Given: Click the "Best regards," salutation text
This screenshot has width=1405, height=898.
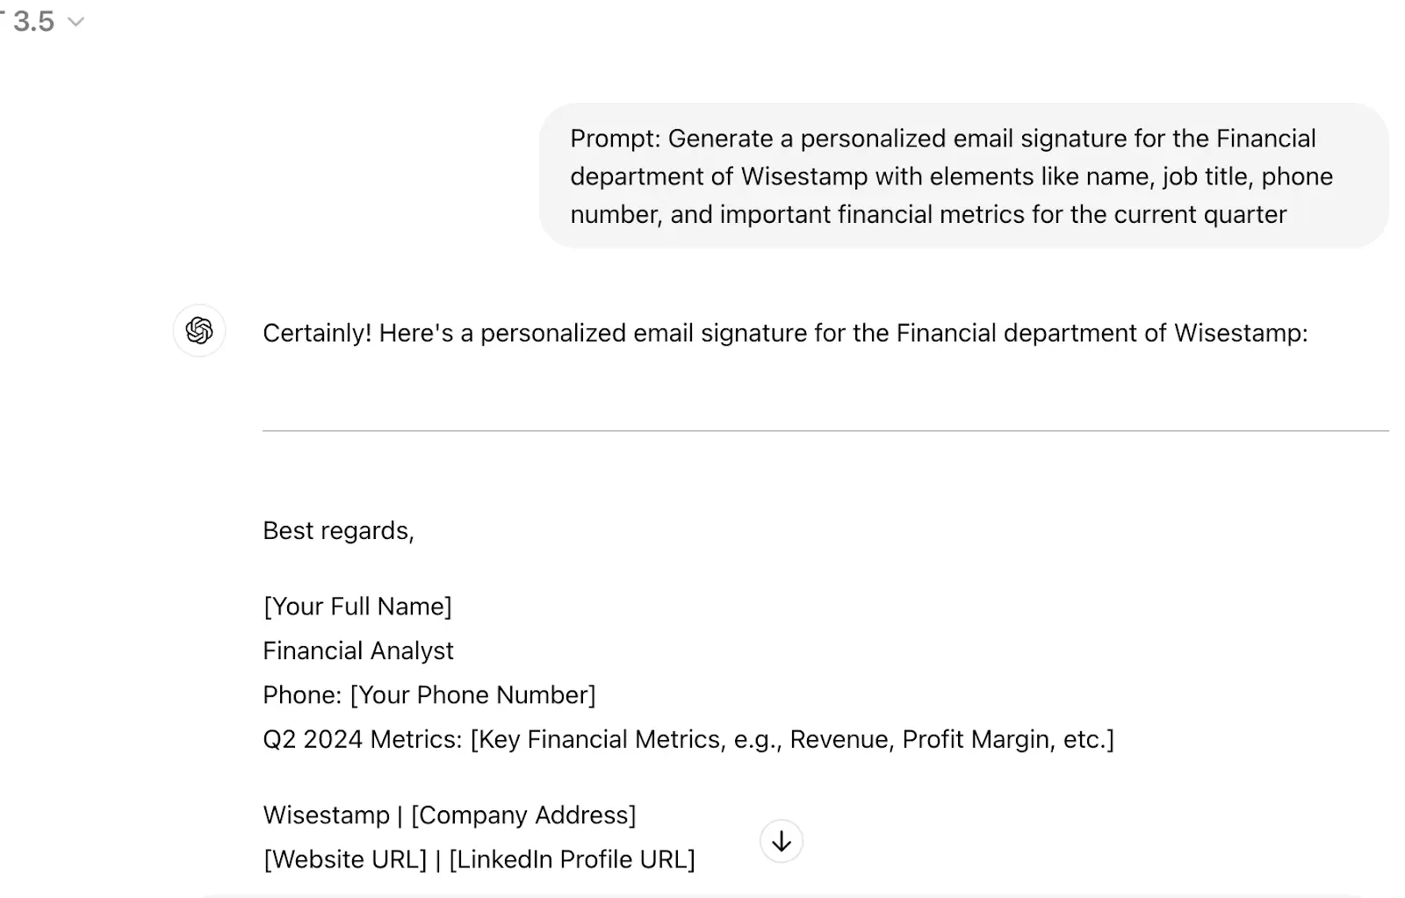Looking at the screenshot, I should [x=338, y=530].
